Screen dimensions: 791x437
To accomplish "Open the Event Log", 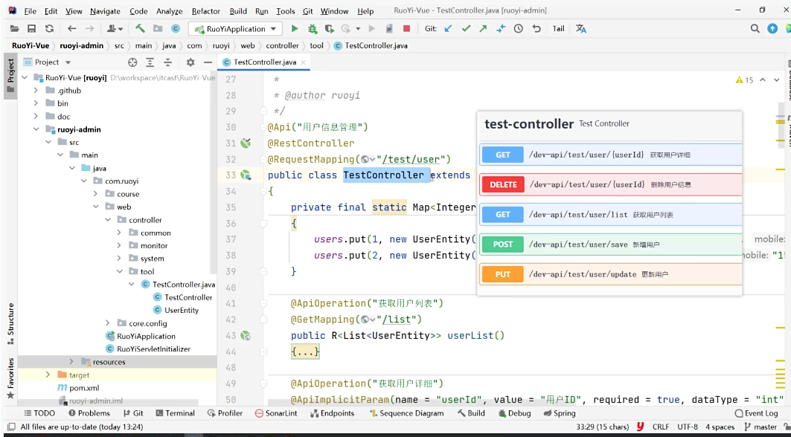I will [757, 412].
